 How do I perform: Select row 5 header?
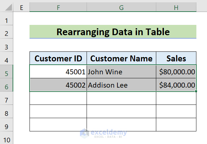point(7,72)
